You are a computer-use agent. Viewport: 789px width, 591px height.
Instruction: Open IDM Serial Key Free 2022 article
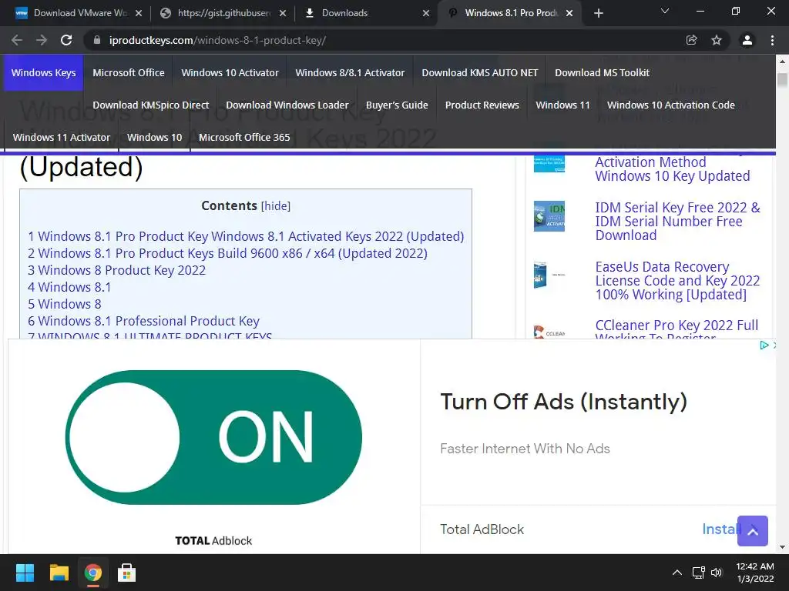click(677, 222)
